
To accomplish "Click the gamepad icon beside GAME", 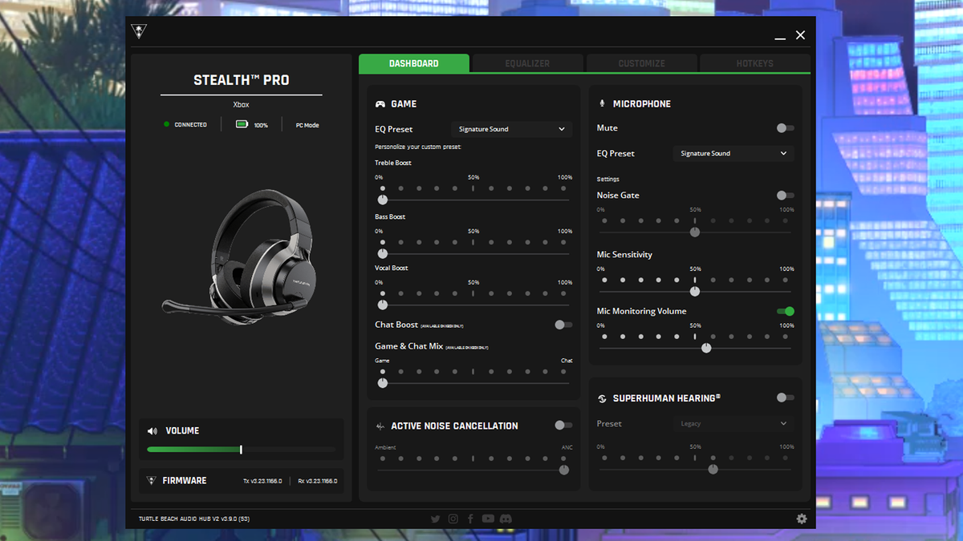I will click(380, 104).
